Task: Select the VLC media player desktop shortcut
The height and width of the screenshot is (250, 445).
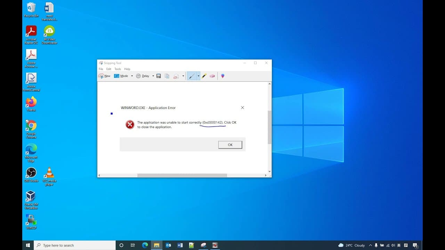Action: pyautogui.click(x=49, y=176)
